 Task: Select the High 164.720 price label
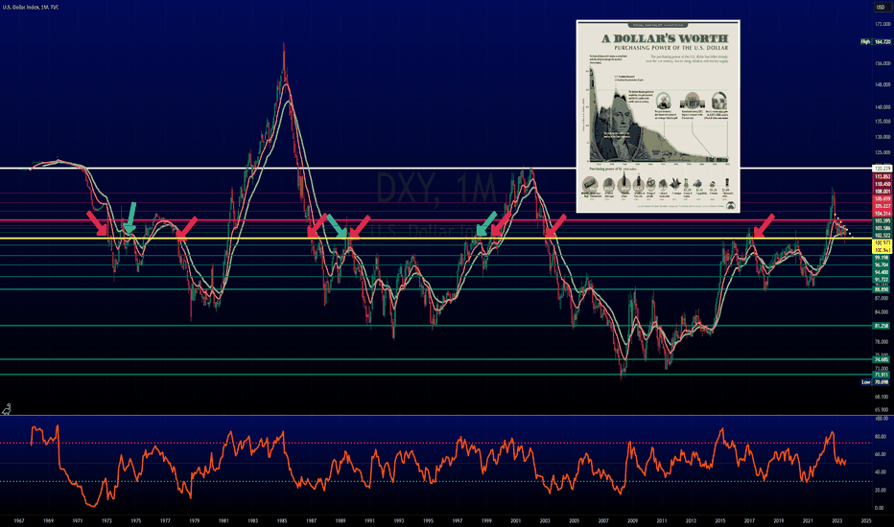(x=875, y=41)
